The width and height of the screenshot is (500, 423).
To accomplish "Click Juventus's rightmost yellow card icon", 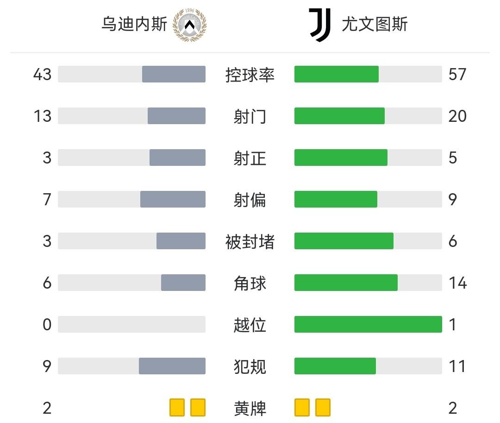I will (x=323, y=408).
